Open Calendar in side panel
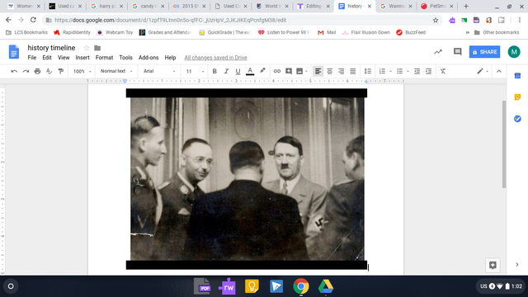This screenshot has height=297, width=528. click(x=517, y=76)
